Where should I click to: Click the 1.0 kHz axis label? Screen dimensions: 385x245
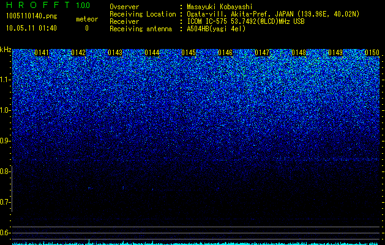click(x=4, y=110)
